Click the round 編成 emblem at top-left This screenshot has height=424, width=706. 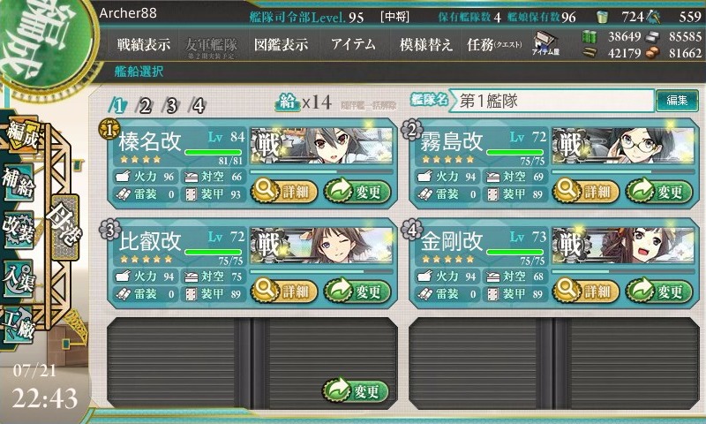tap(42, 42)
